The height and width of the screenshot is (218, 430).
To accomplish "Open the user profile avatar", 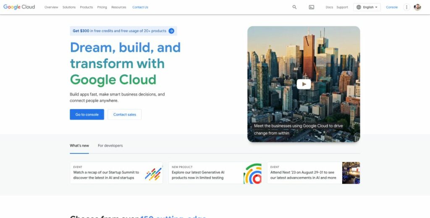I will [x=417, y=8].
